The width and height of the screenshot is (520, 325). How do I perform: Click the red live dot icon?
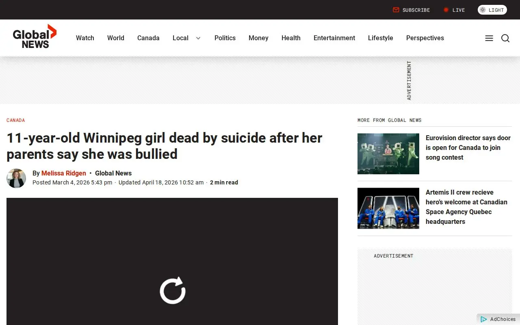click(446, 10)
